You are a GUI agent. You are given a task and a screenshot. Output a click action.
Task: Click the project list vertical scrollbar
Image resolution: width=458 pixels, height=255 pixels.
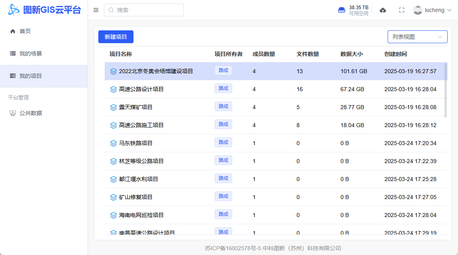(x=446, y=90)
